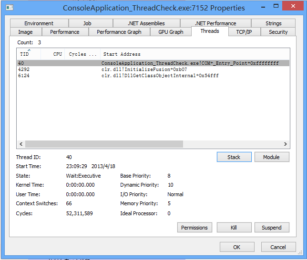
Task: Suspend the selected thread
Action: point(271,228)
